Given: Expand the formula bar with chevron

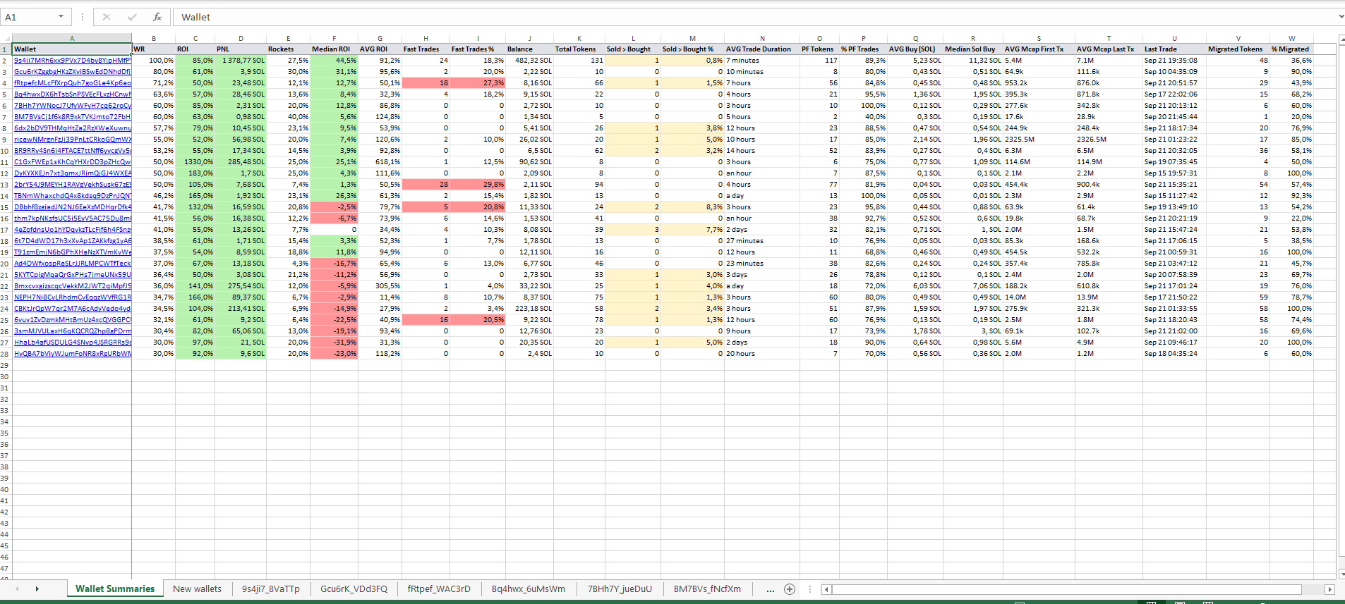Looking at the screenshot, I should pyautogui.click(x=1341, y=17).
